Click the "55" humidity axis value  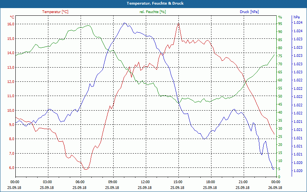pyautogui.click(x=280, y=88)
